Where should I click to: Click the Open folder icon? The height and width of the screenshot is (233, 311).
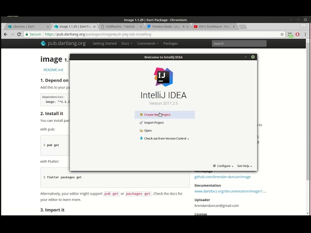tap(141, 131)
